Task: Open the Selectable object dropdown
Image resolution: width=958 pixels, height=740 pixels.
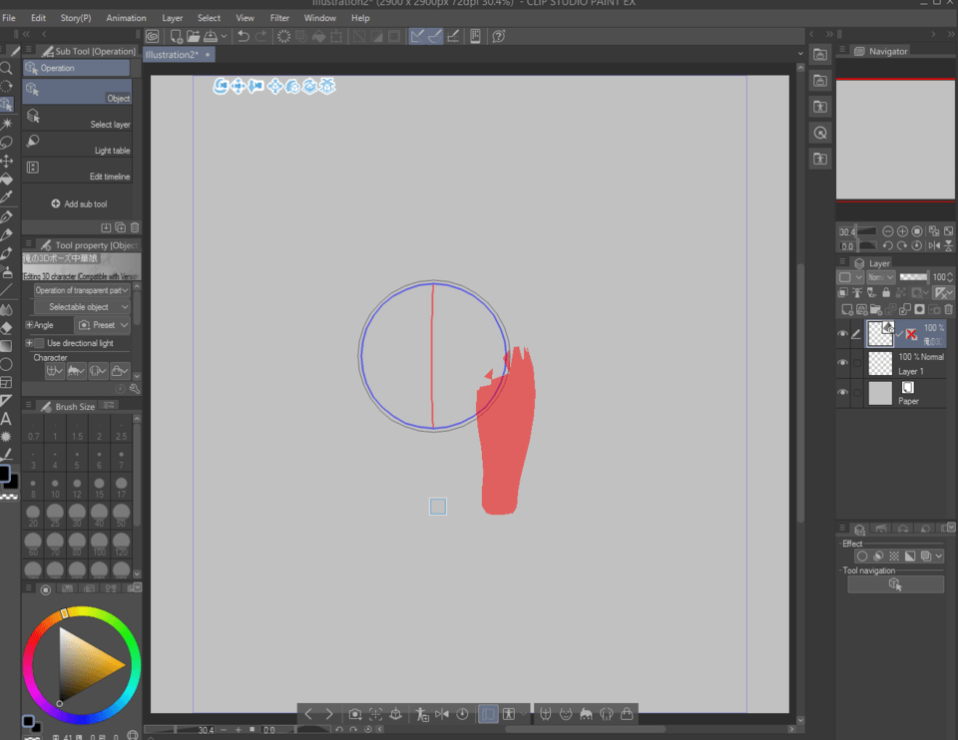Action: pyautogui.click(x=81, y=307)
